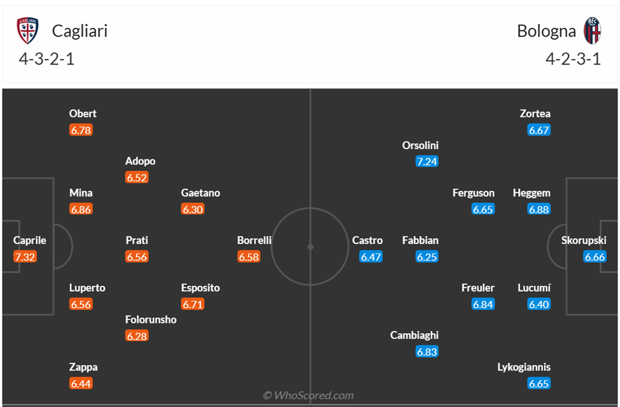Click Cagliari's 4-3-2-1 formation text

47,59
